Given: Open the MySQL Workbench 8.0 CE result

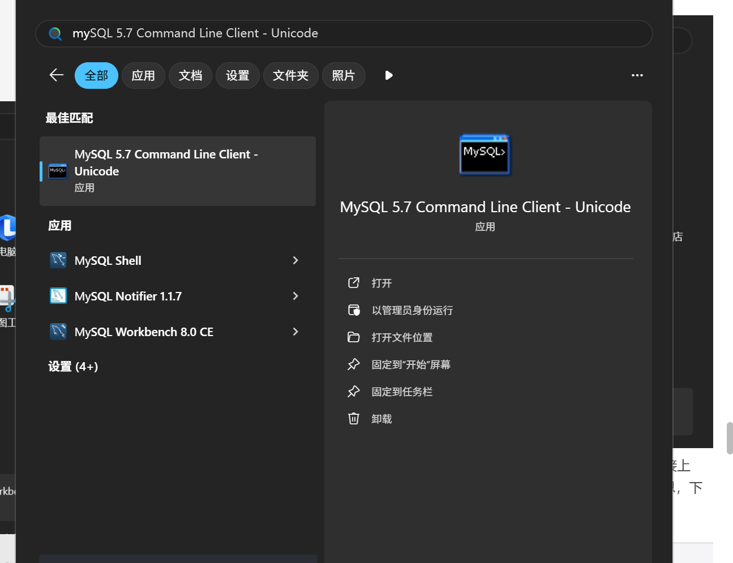Looking at the screenshot, I should 178,332.
